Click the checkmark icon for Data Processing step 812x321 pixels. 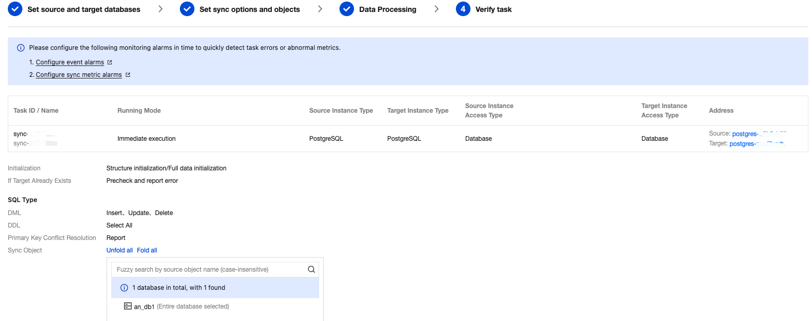tap(347, 9)
